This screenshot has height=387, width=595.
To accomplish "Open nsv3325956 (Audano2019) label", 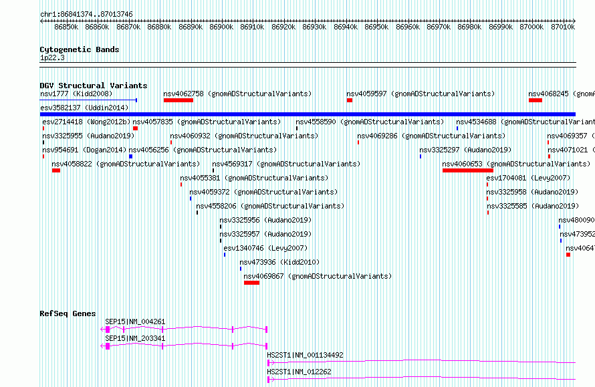I will 265,220.
